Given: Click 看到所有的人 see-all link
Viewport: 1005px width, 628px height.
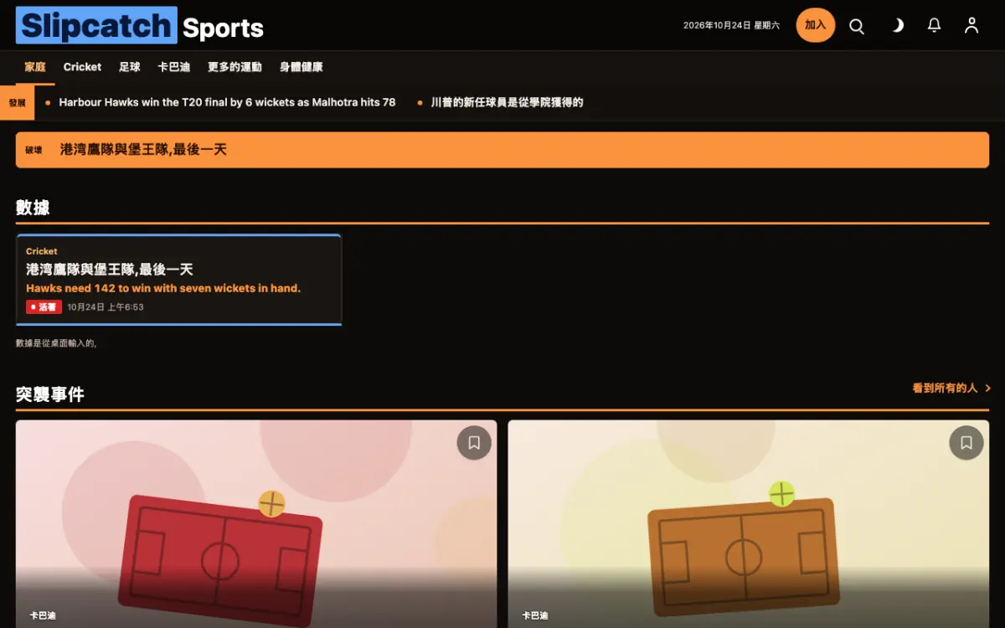Looking at the screenshot, I should [945, 389].
